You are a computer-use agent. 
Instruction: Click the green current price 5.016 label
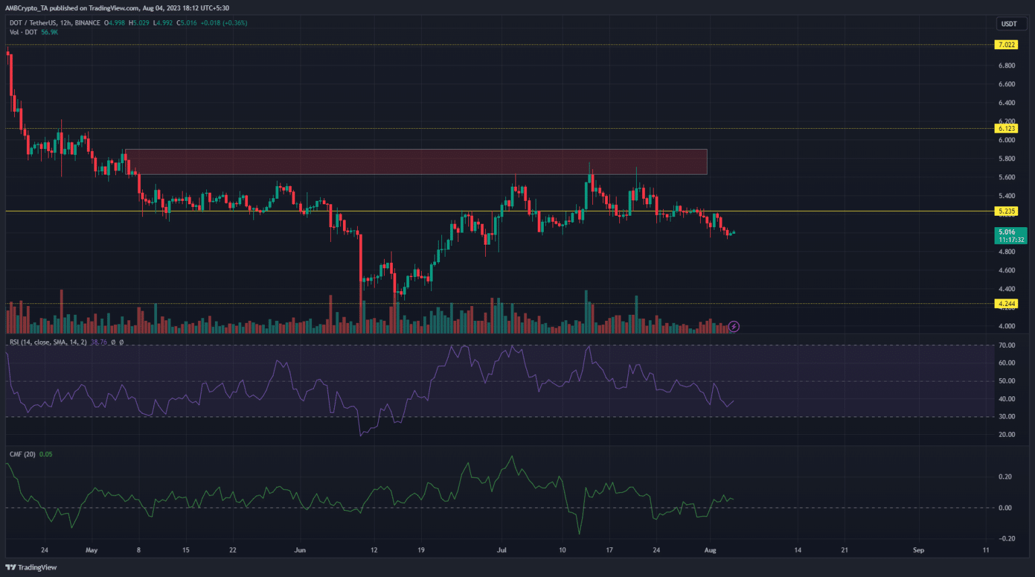[1011, 235]
